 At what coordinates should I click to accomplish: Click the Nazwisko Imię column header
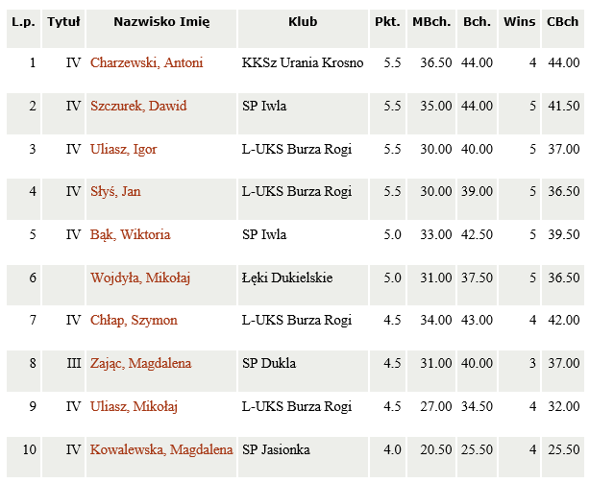point(161,22)
